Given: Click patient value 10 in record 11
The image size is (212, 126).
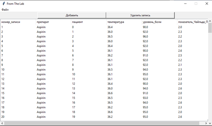Looking at the screenshot, I should pos(74,74).
